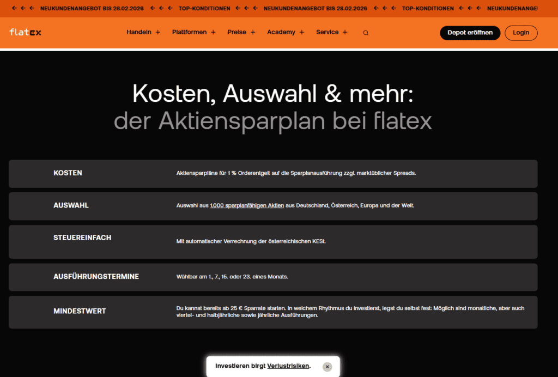Click the flatex logo

point(25,32)
